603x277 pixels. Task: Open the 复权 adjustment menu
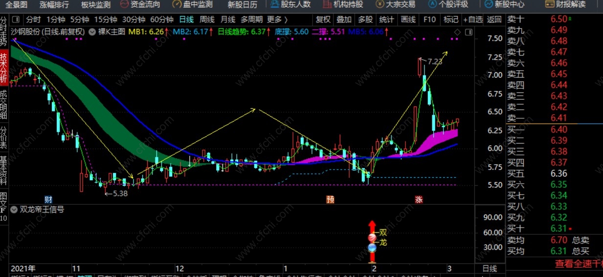(323, 20)
